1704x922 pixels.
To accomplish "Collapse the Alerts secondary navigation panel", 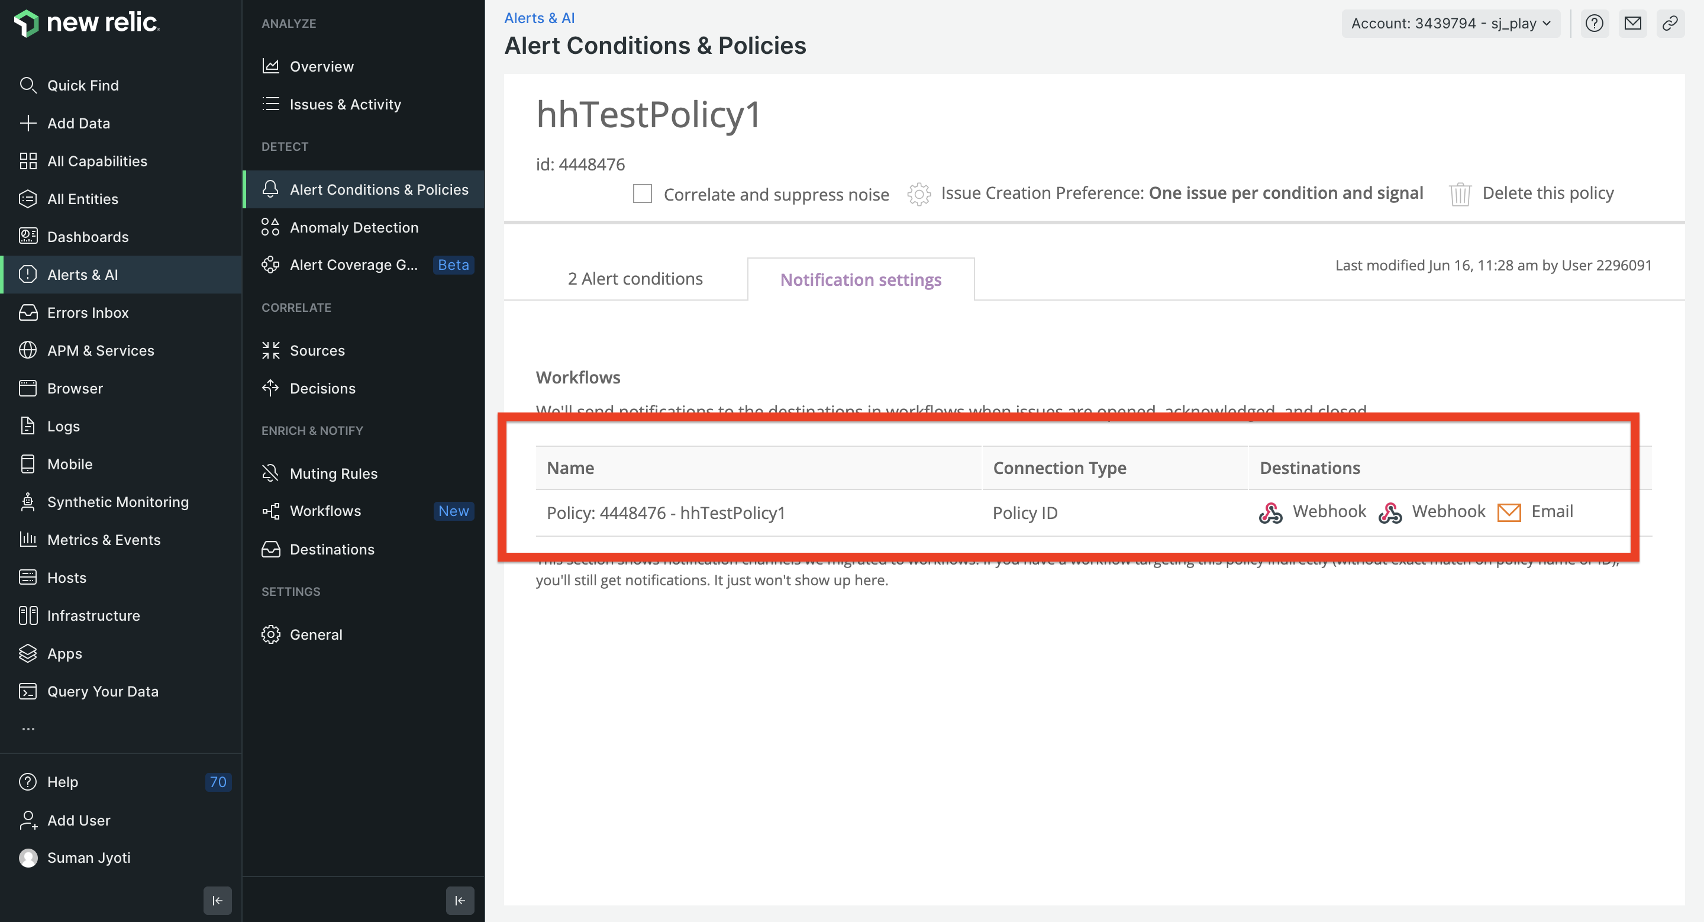I will click(x=460, y=901).
